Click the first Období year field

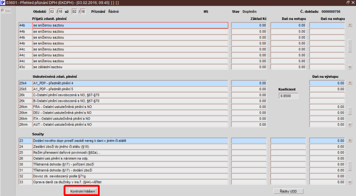[60, 12]
